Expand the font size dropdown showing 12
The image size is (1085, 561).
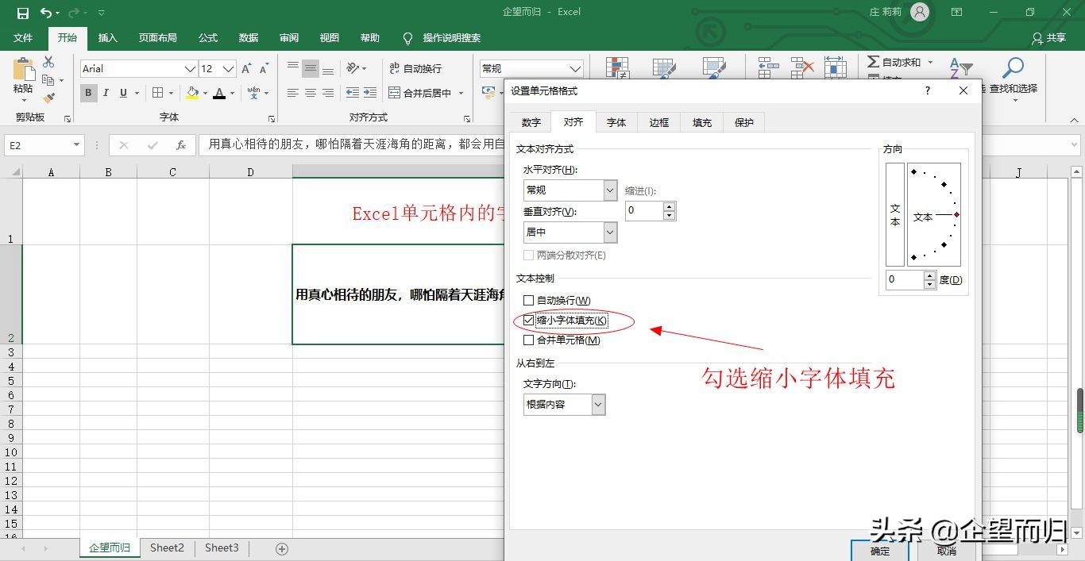point(230,68)
